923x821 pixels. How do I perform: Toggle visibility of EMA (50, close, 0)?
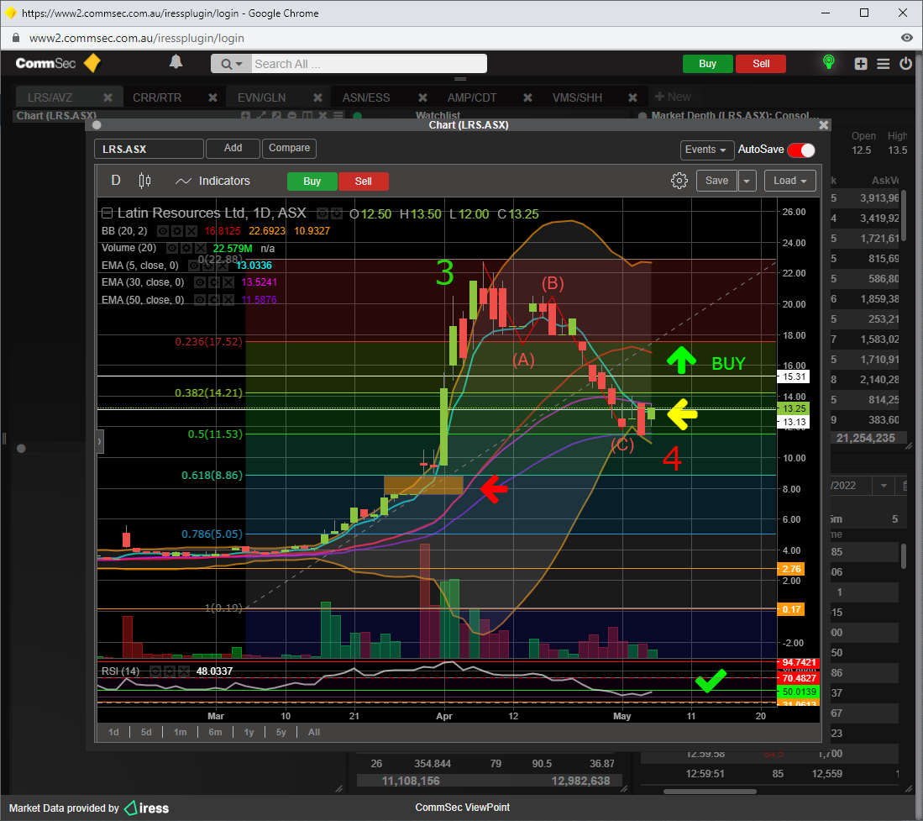click(x=200, y=300)
